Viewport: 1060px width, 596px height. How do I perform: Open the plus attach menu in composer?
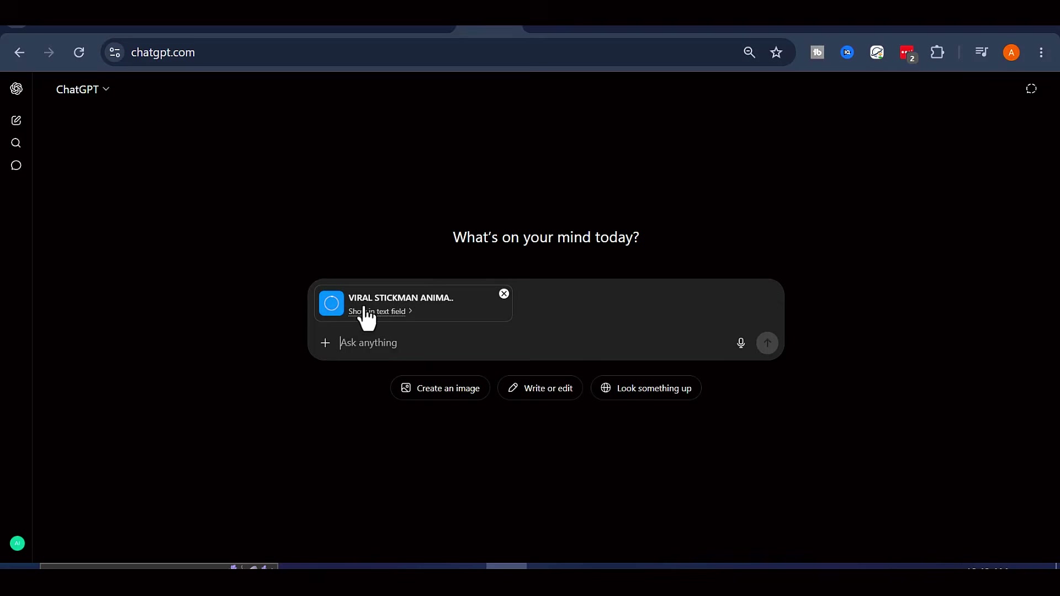coord(325,343)
